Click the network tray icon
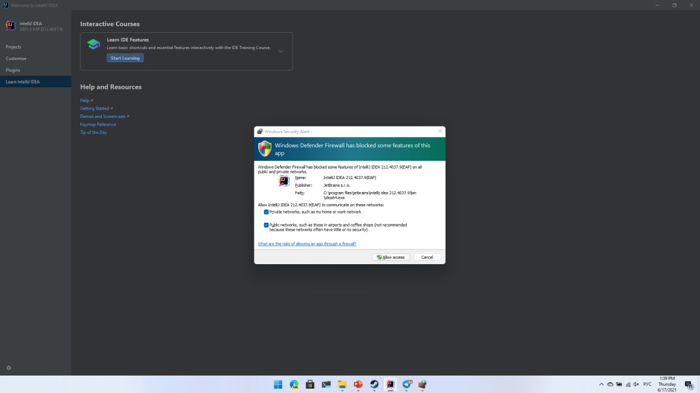Viewport: 700px width, 393px height. [628, 384]
